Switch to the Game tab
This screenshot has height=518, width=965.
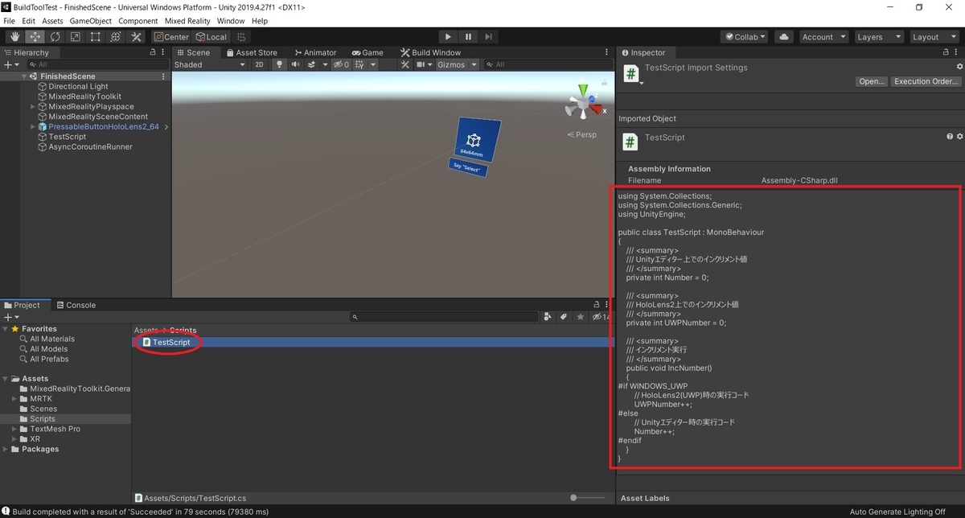[x=367, y=52]
